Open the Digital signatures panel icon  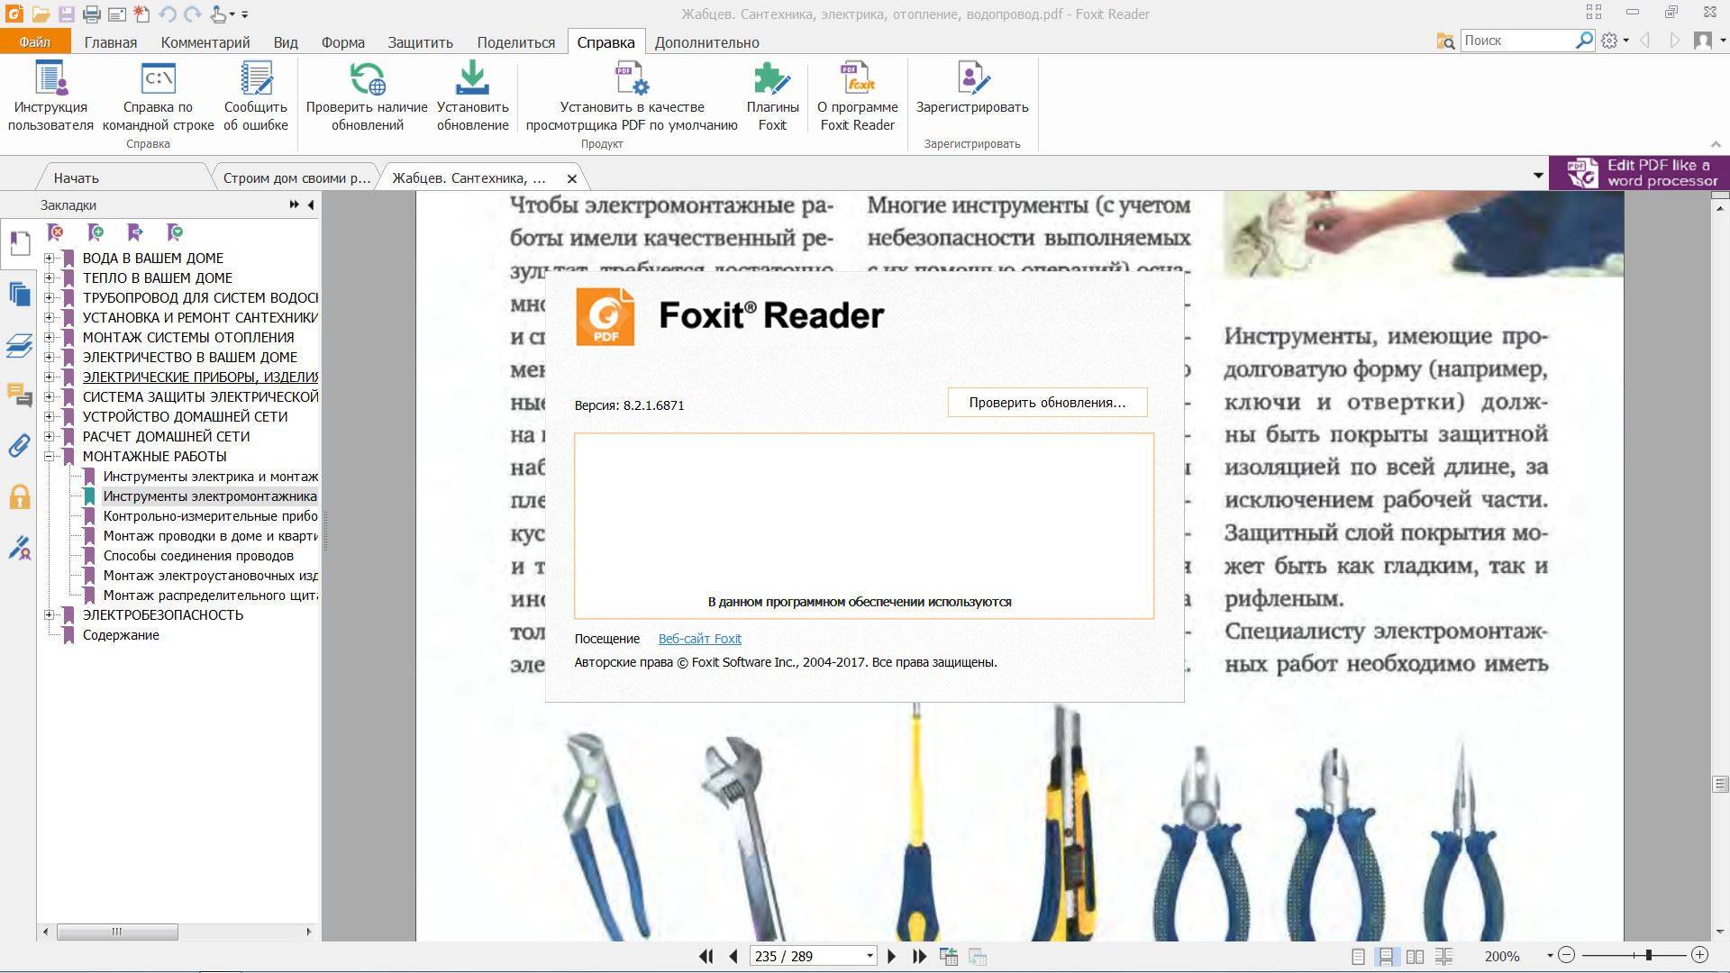click(x=19, y=547)
